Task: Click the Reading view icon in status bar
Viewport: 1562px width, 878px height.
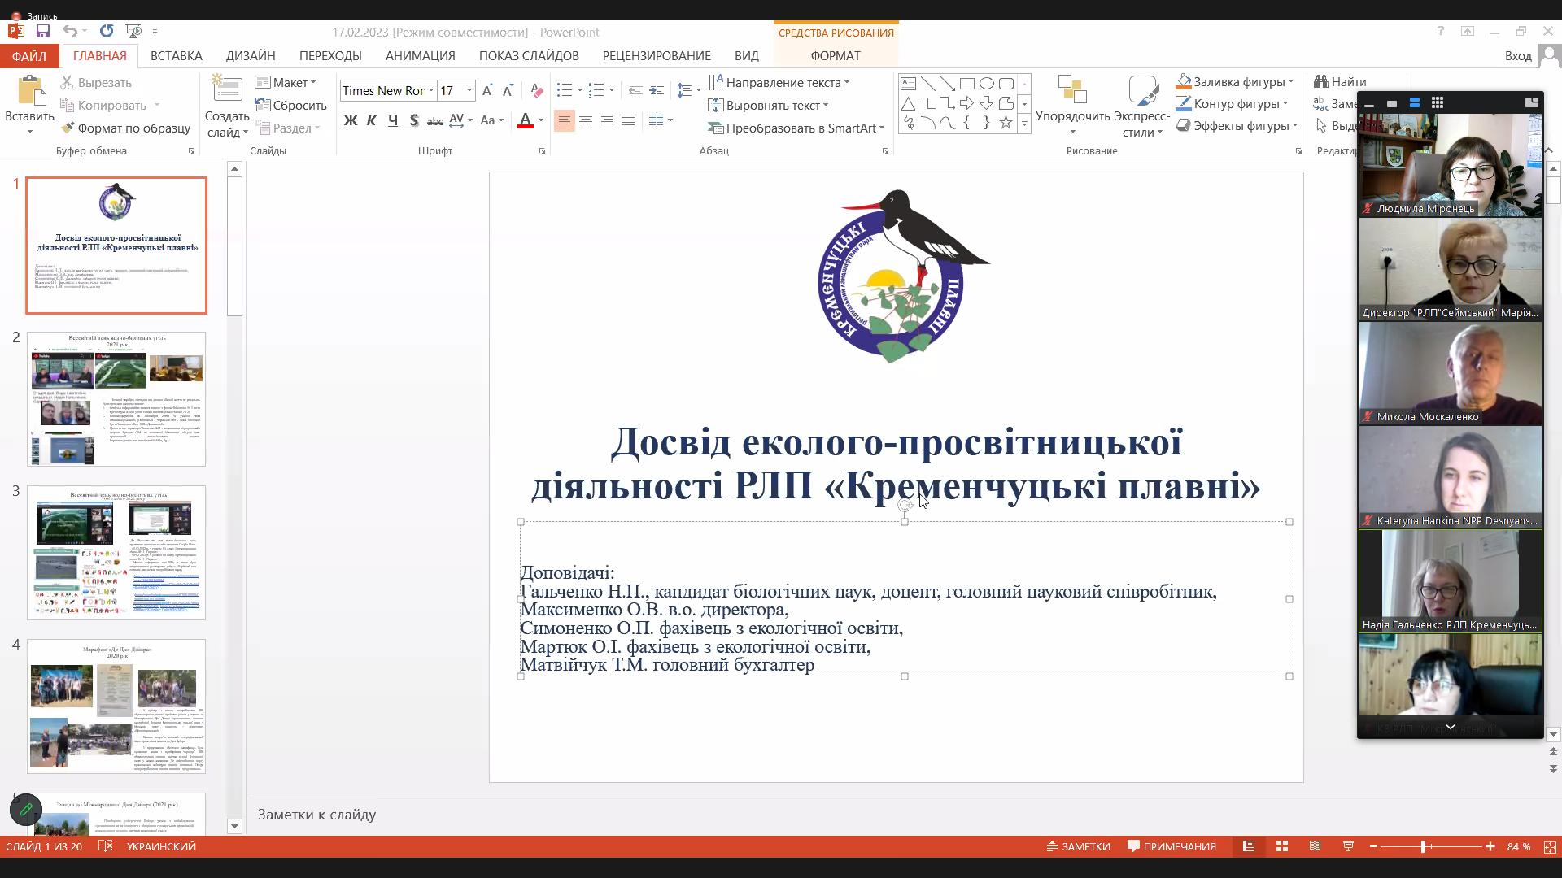Action: pos(1315,846)
